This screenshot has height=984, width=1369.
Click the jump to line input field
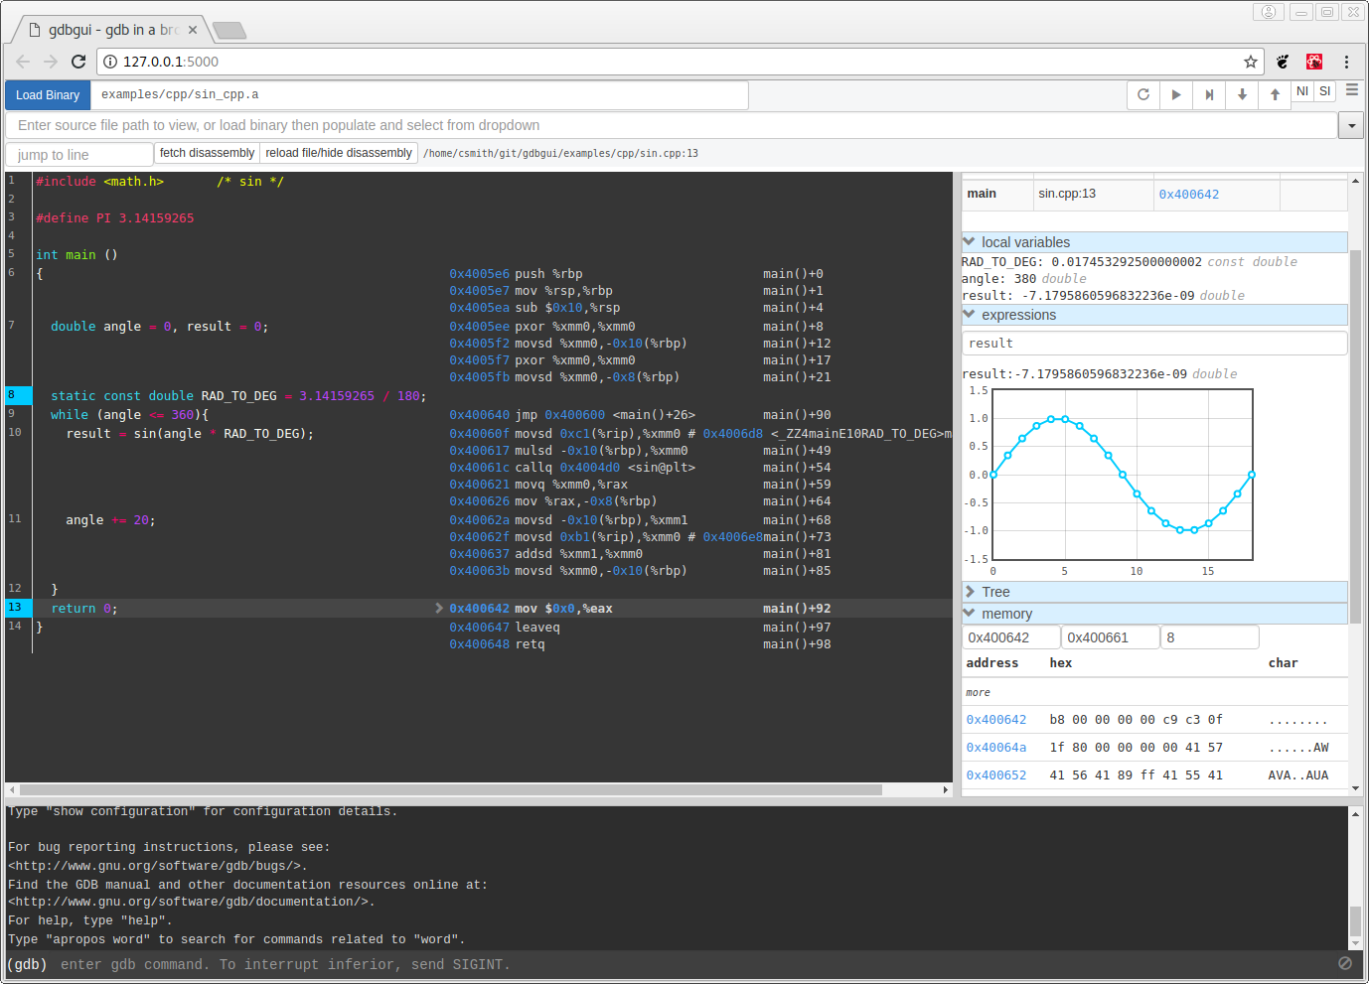[77, 153]
